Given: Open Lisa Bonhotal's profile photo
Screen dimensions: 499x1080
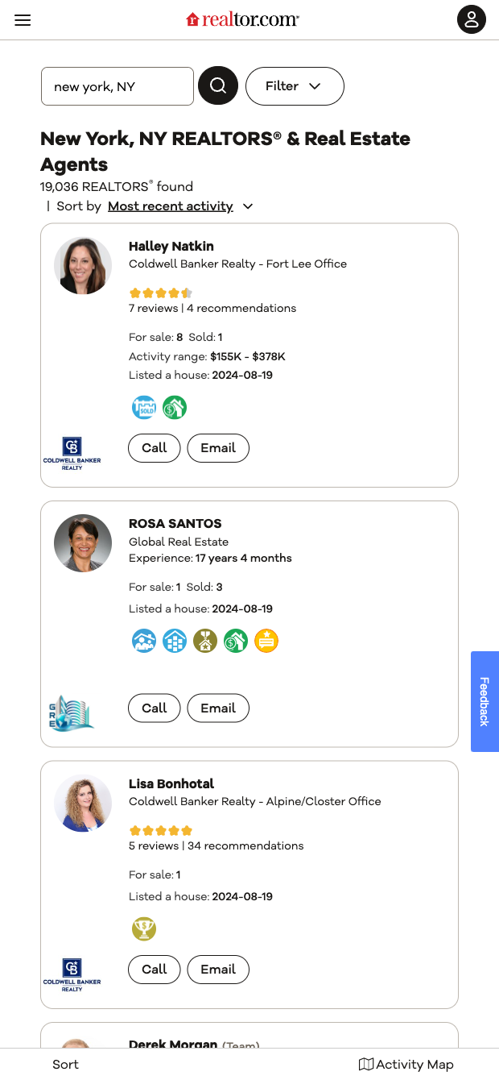Looking at the screenshot, I should pyautogui.click(x=83, y=804).
